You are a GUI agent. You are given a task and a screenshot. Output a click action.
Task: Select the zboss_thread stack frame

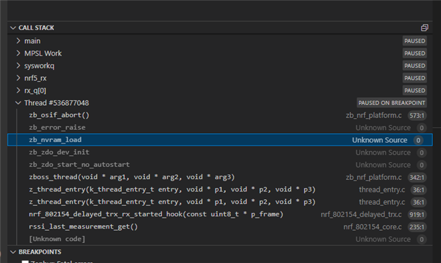click(220, 177)
